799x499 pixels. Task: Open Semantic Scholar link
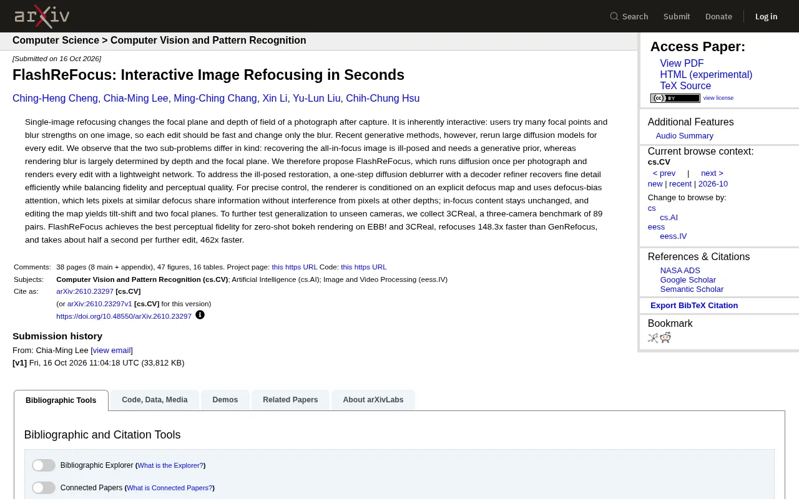click(x=692, y=289)
